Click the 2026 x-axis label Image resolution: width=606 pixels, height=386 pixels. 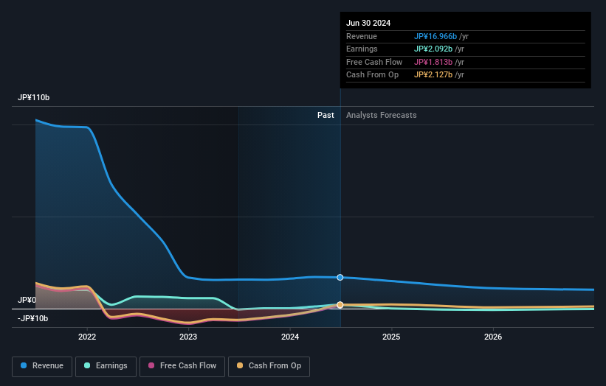(493, 337)
